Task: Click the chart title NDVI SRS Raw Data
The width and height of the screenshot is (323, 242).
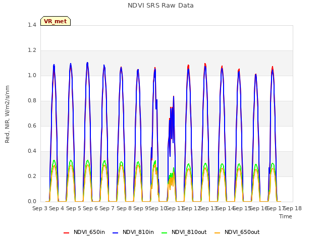Action: (x=160, y=6)
